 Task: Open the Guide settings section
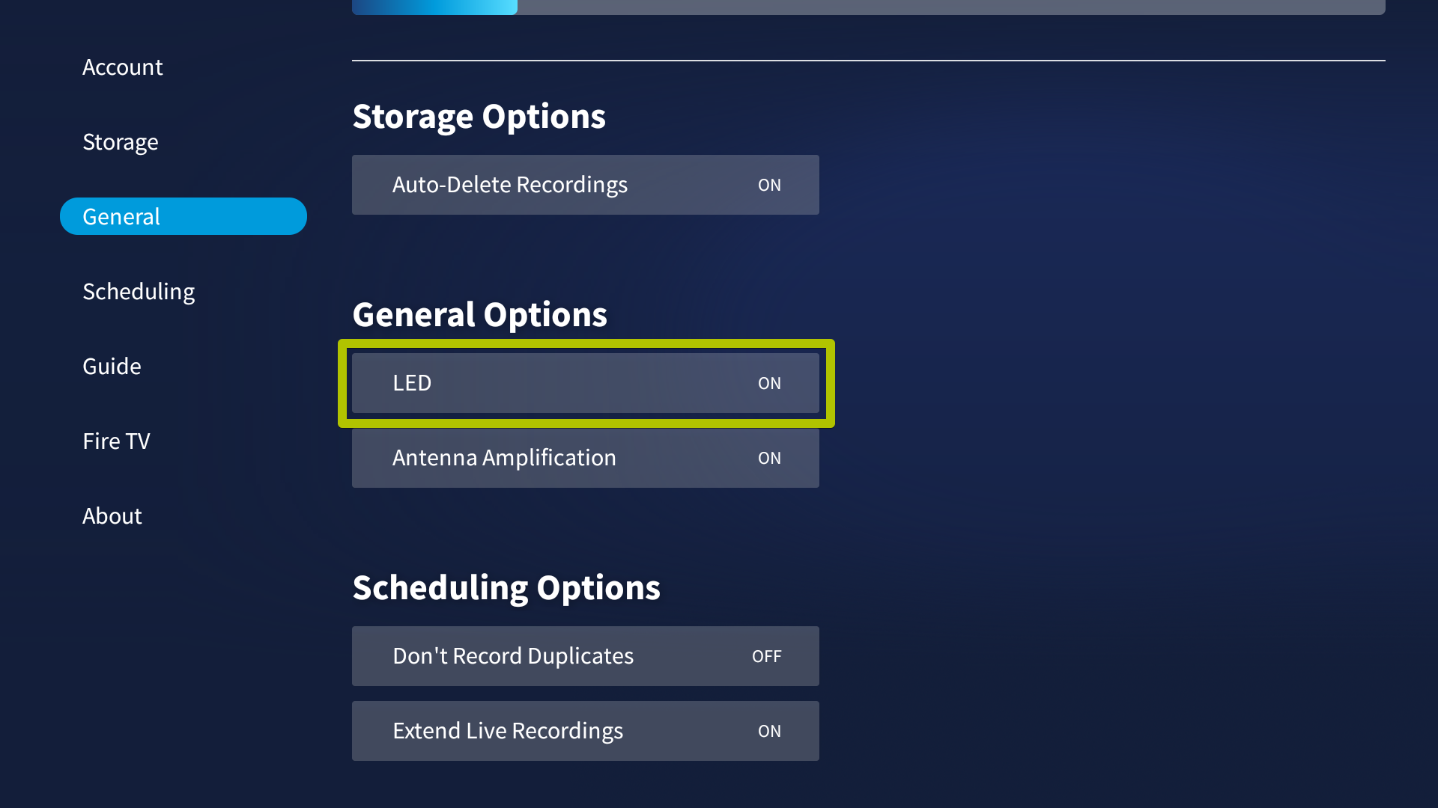(x=112, y=367)
